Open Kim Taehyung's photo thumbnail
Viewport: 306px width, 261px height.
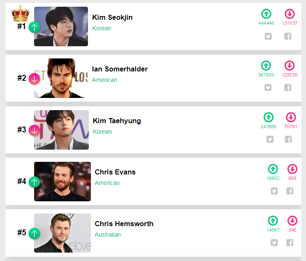tap(61, 130)
